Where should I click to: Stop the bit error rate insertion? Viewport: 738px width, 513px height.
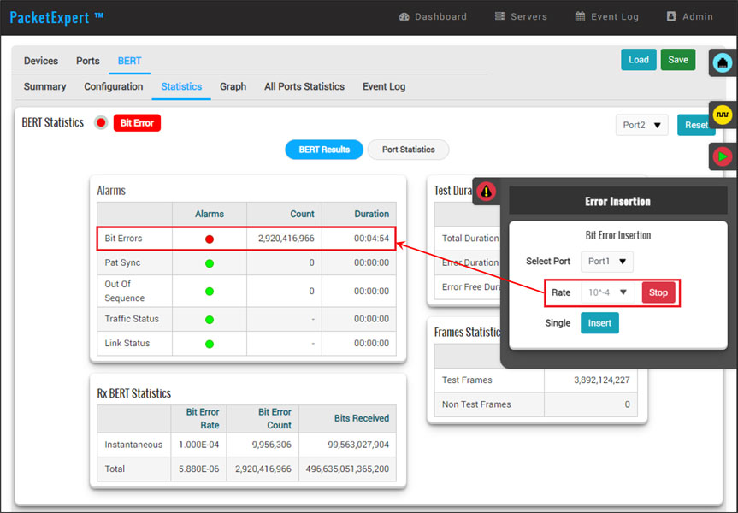click(658, 292)
